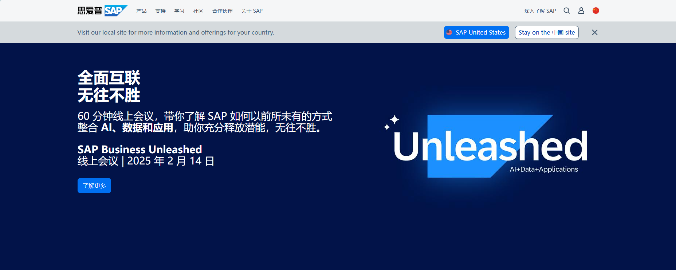Click the Unleashed event graphic
The height and width of the screenshot is (270, 676).
485,146
